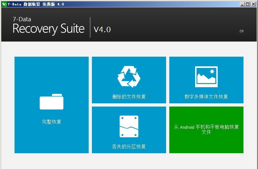Minimize the 7-Data recovery window
The height and width of the screenshot is (169, 258).
[x=242, y=4]
